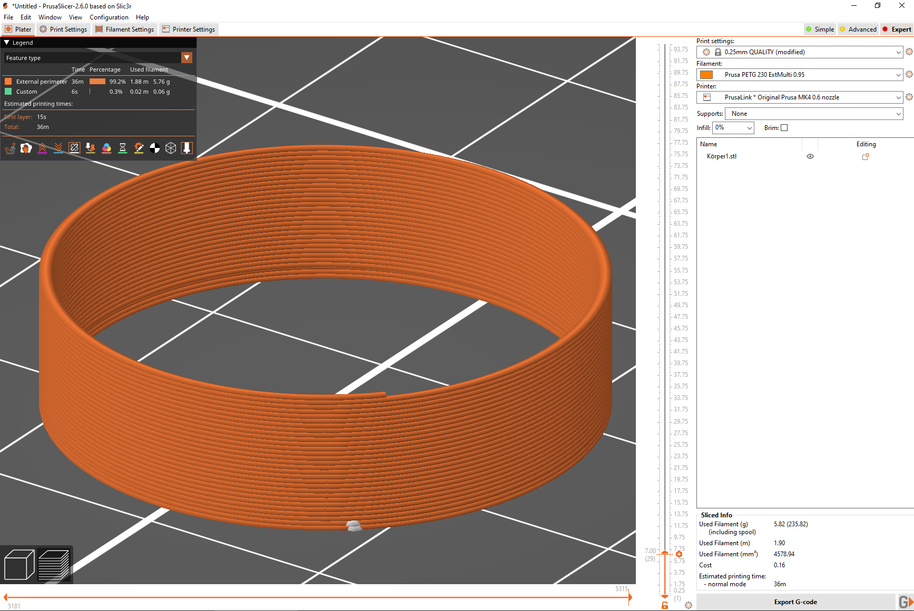
Task: Click the add color change plus marker on the layer slider
Action: 679,554
